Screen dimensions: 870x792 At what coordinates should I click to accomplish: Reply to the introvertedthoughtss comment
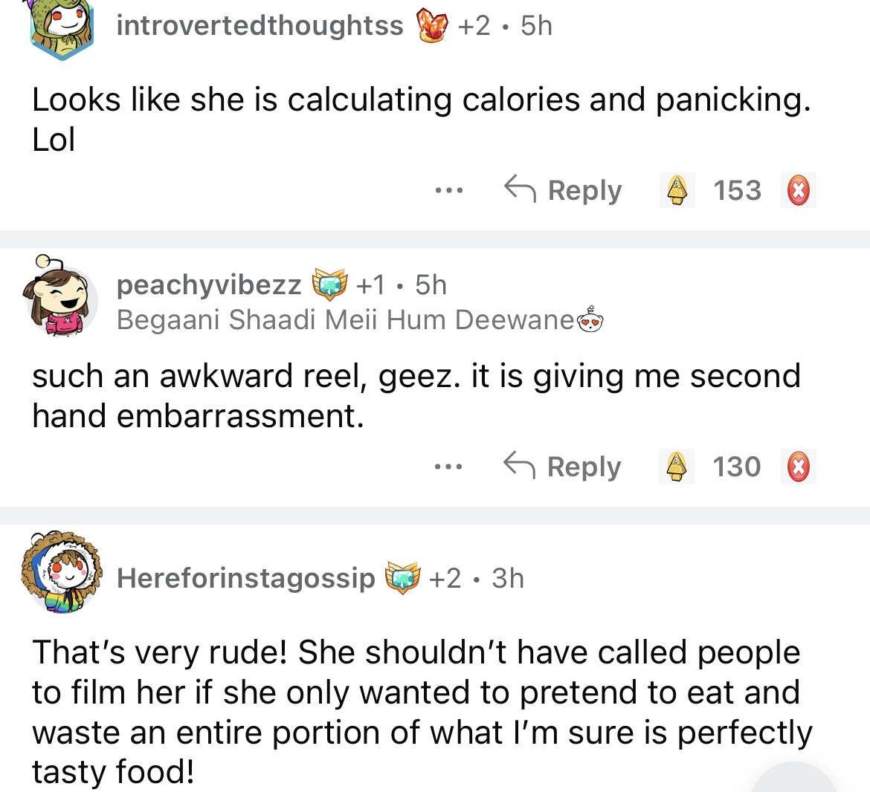pos(563,190)
